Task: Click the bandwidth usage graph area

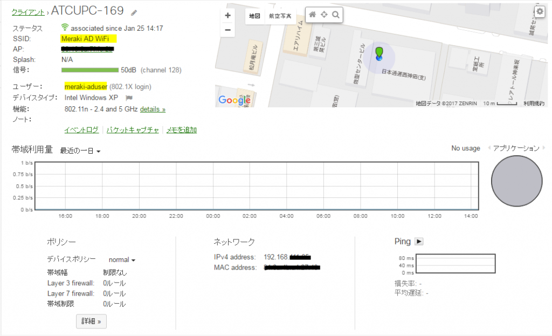Action: click(257, 186)
